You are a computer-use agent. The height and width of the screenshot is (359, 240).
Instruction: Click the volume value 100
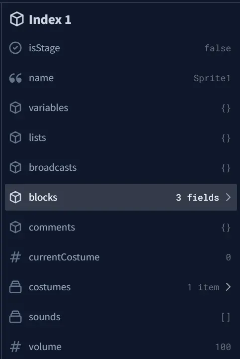click(223, 347)
